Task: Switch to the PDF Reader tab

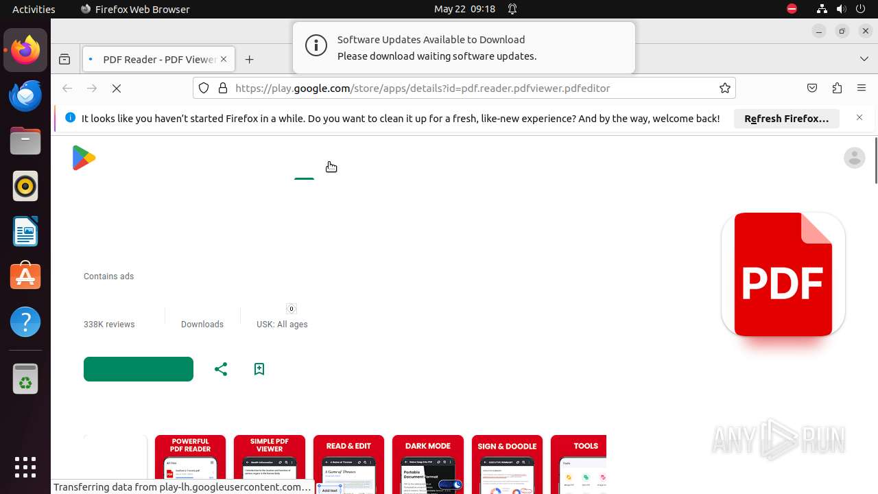Action: (x=158, y=60)
